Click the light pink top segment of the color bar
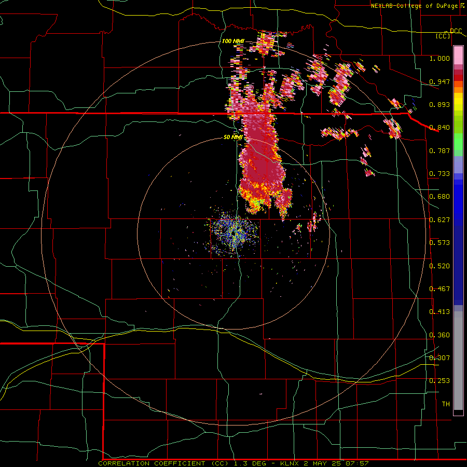467x467 pixels. (x=458, y=55)
